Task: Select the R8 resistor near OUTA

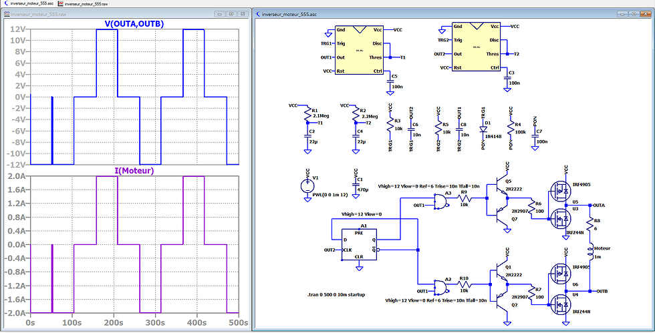Action: [x=589, y=226]
